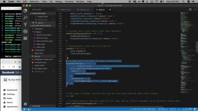Change the Tab Size 4 setting
This screenshot has width=198, height=111.
(x=162, y=109)
